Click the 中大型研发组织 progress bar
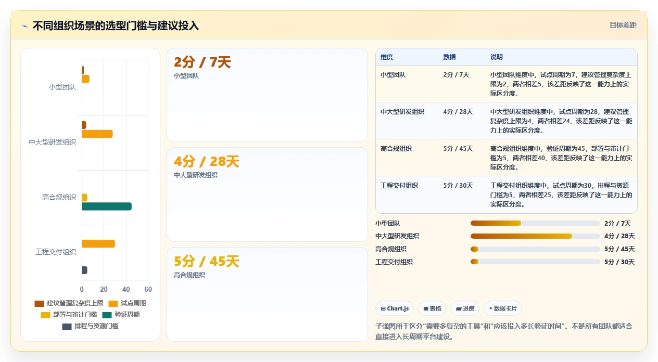 coord(535,236)
